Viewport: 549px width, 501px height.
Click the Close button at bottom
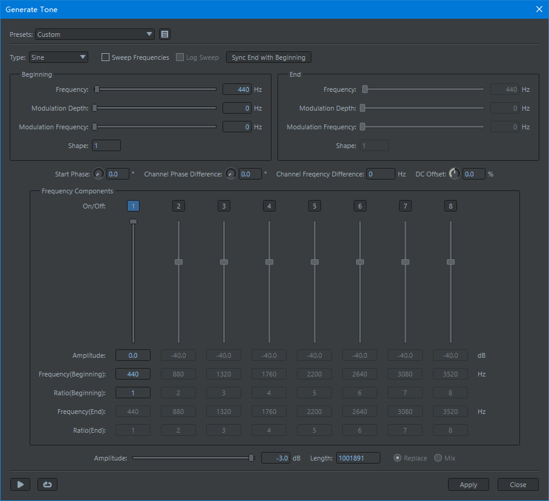pos(518,484)
